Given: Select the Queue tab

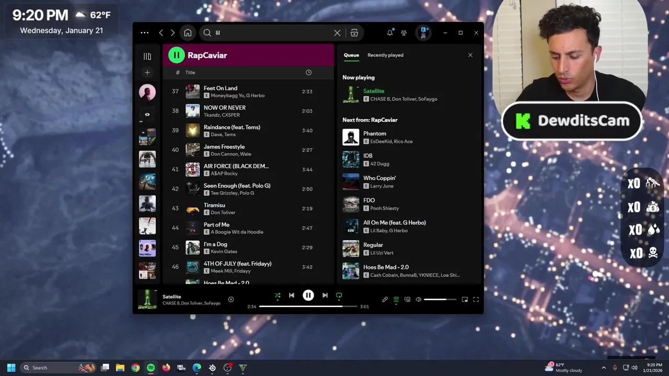Looking at the screenshot, I should click(351, 55).
